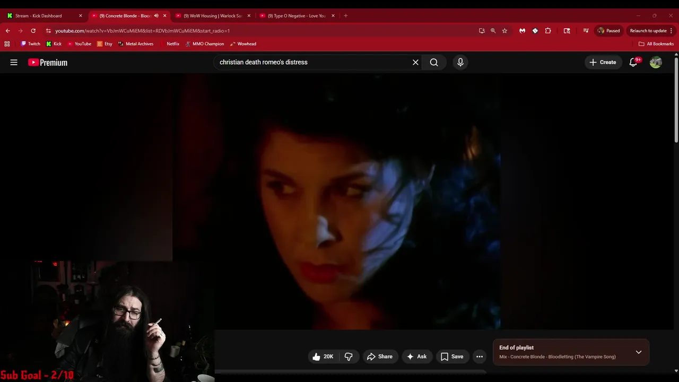Open the Create button
Viewport: 679px width, 382px height.
click(603, 62)
